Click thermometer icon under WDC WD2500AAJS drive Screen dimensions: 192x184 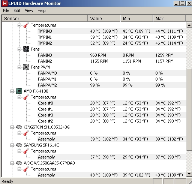coord(26,169)
